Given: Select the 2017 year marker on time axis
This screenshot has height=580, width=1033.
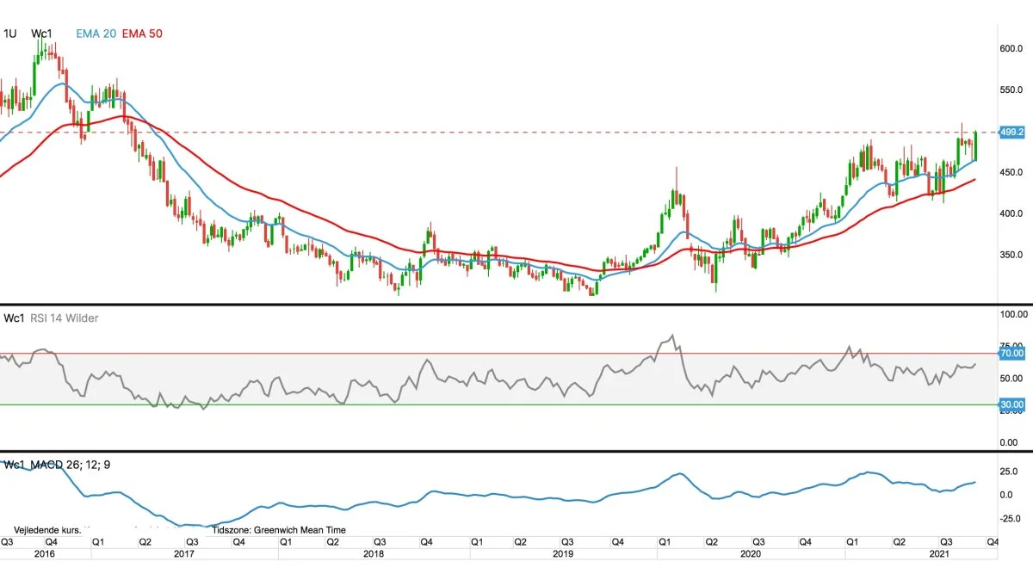Looking at the screenshot, I should coord(184,555).
